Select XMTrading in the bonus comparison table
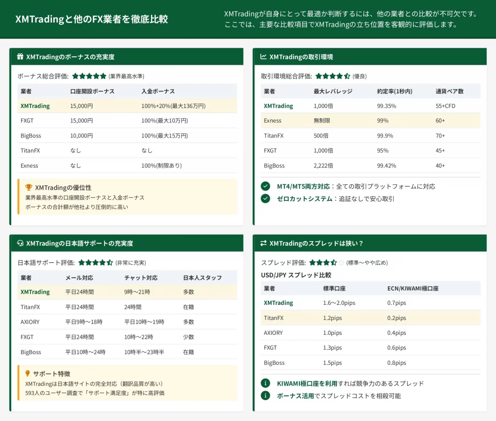The width and height of the screenshot is (496, 421). [x=35, y=106]
